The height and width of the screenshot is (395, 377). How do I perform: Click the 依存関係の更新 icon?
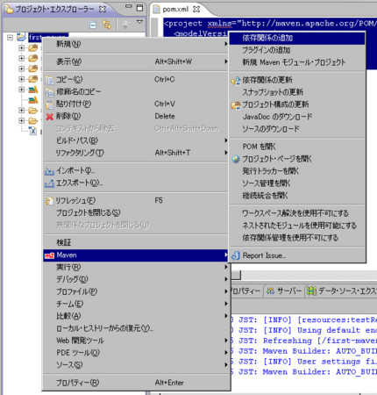click(x=236, y=81)
